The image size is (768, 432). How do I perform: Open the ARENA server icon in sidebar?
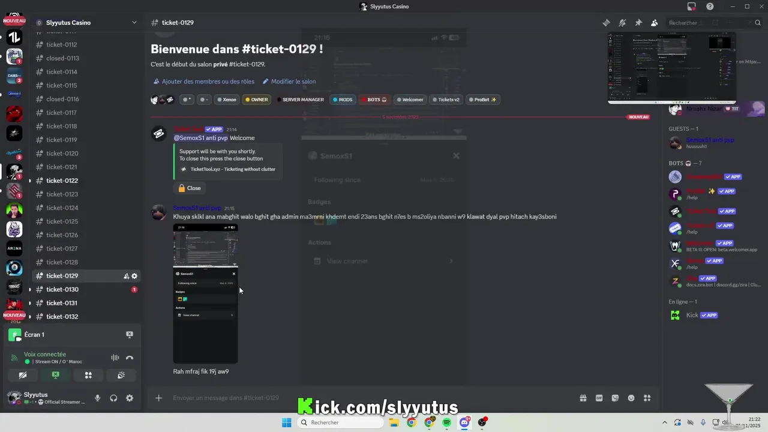coord(14,248)
